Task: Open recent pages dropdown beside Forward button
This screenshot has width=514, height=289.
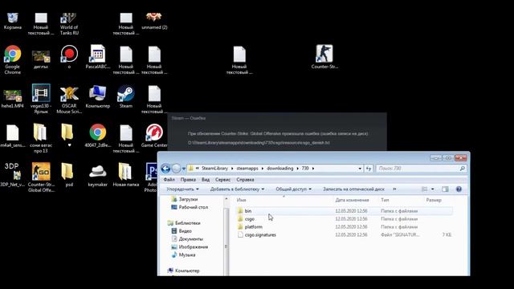Action: [184, 169]
